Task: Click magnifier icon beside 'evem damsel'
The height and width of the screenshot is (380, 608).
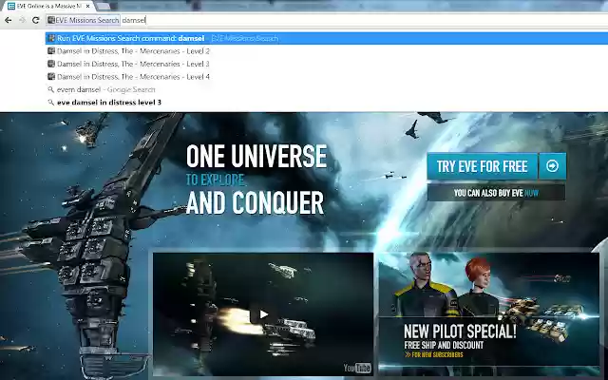Action: pos(50,89)
